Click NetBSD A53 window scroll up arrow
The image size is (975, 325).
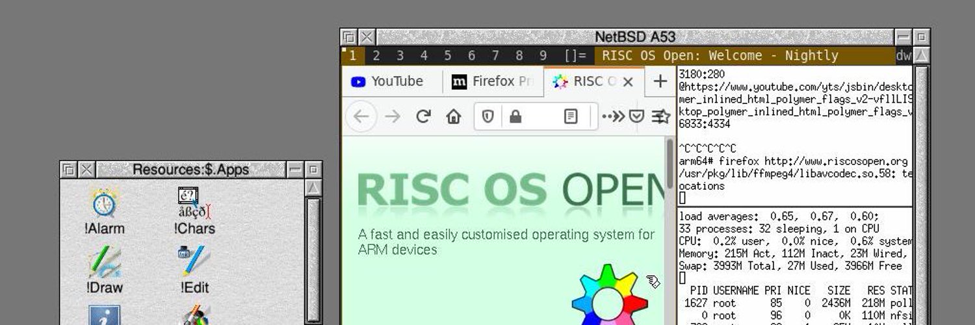pos(921,55)
